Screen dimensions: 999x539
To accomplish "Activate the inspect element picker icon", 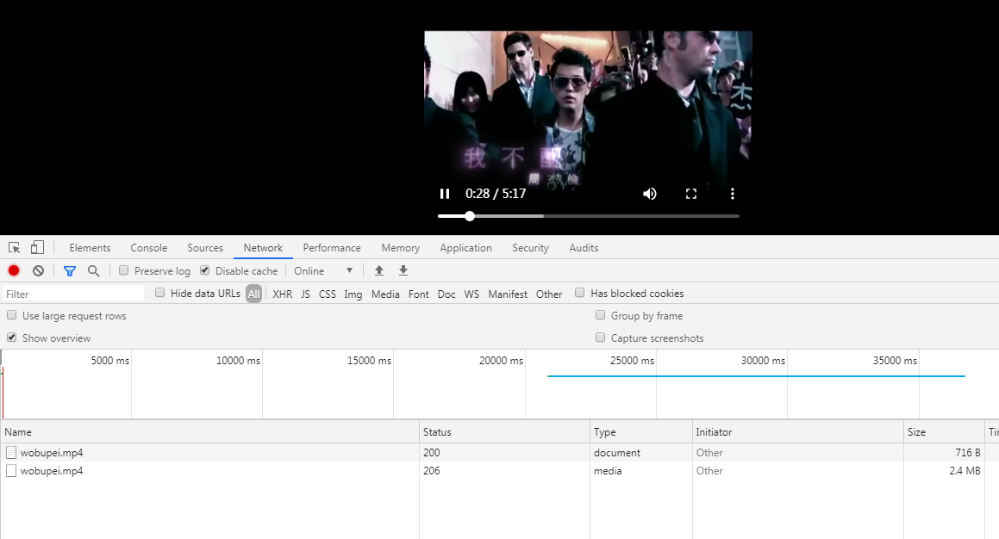I will click(14, 248).
